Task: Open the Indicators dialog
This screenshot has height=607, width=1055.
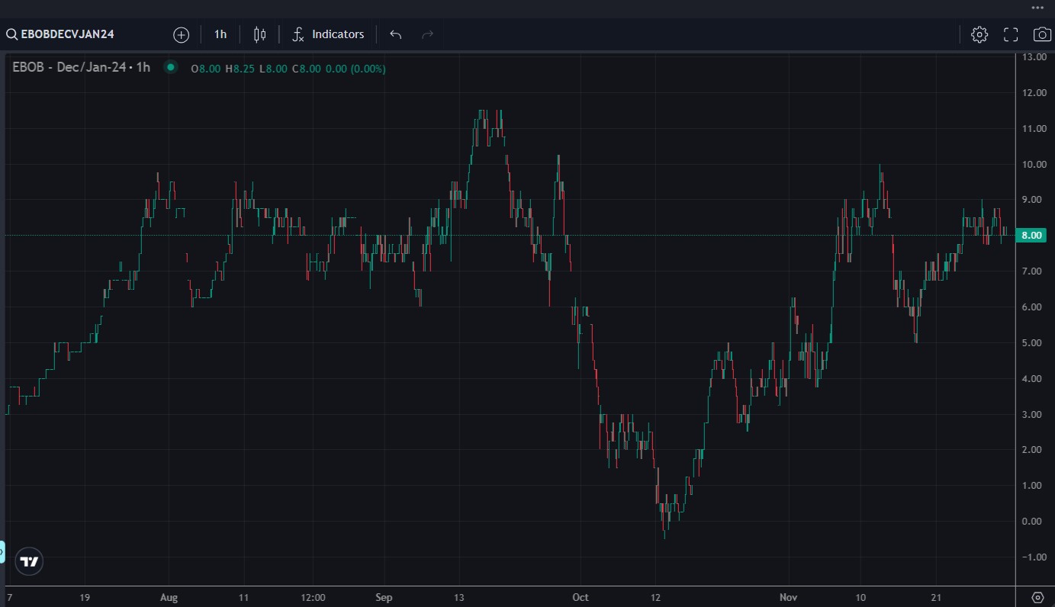Action: pos(329,34)
